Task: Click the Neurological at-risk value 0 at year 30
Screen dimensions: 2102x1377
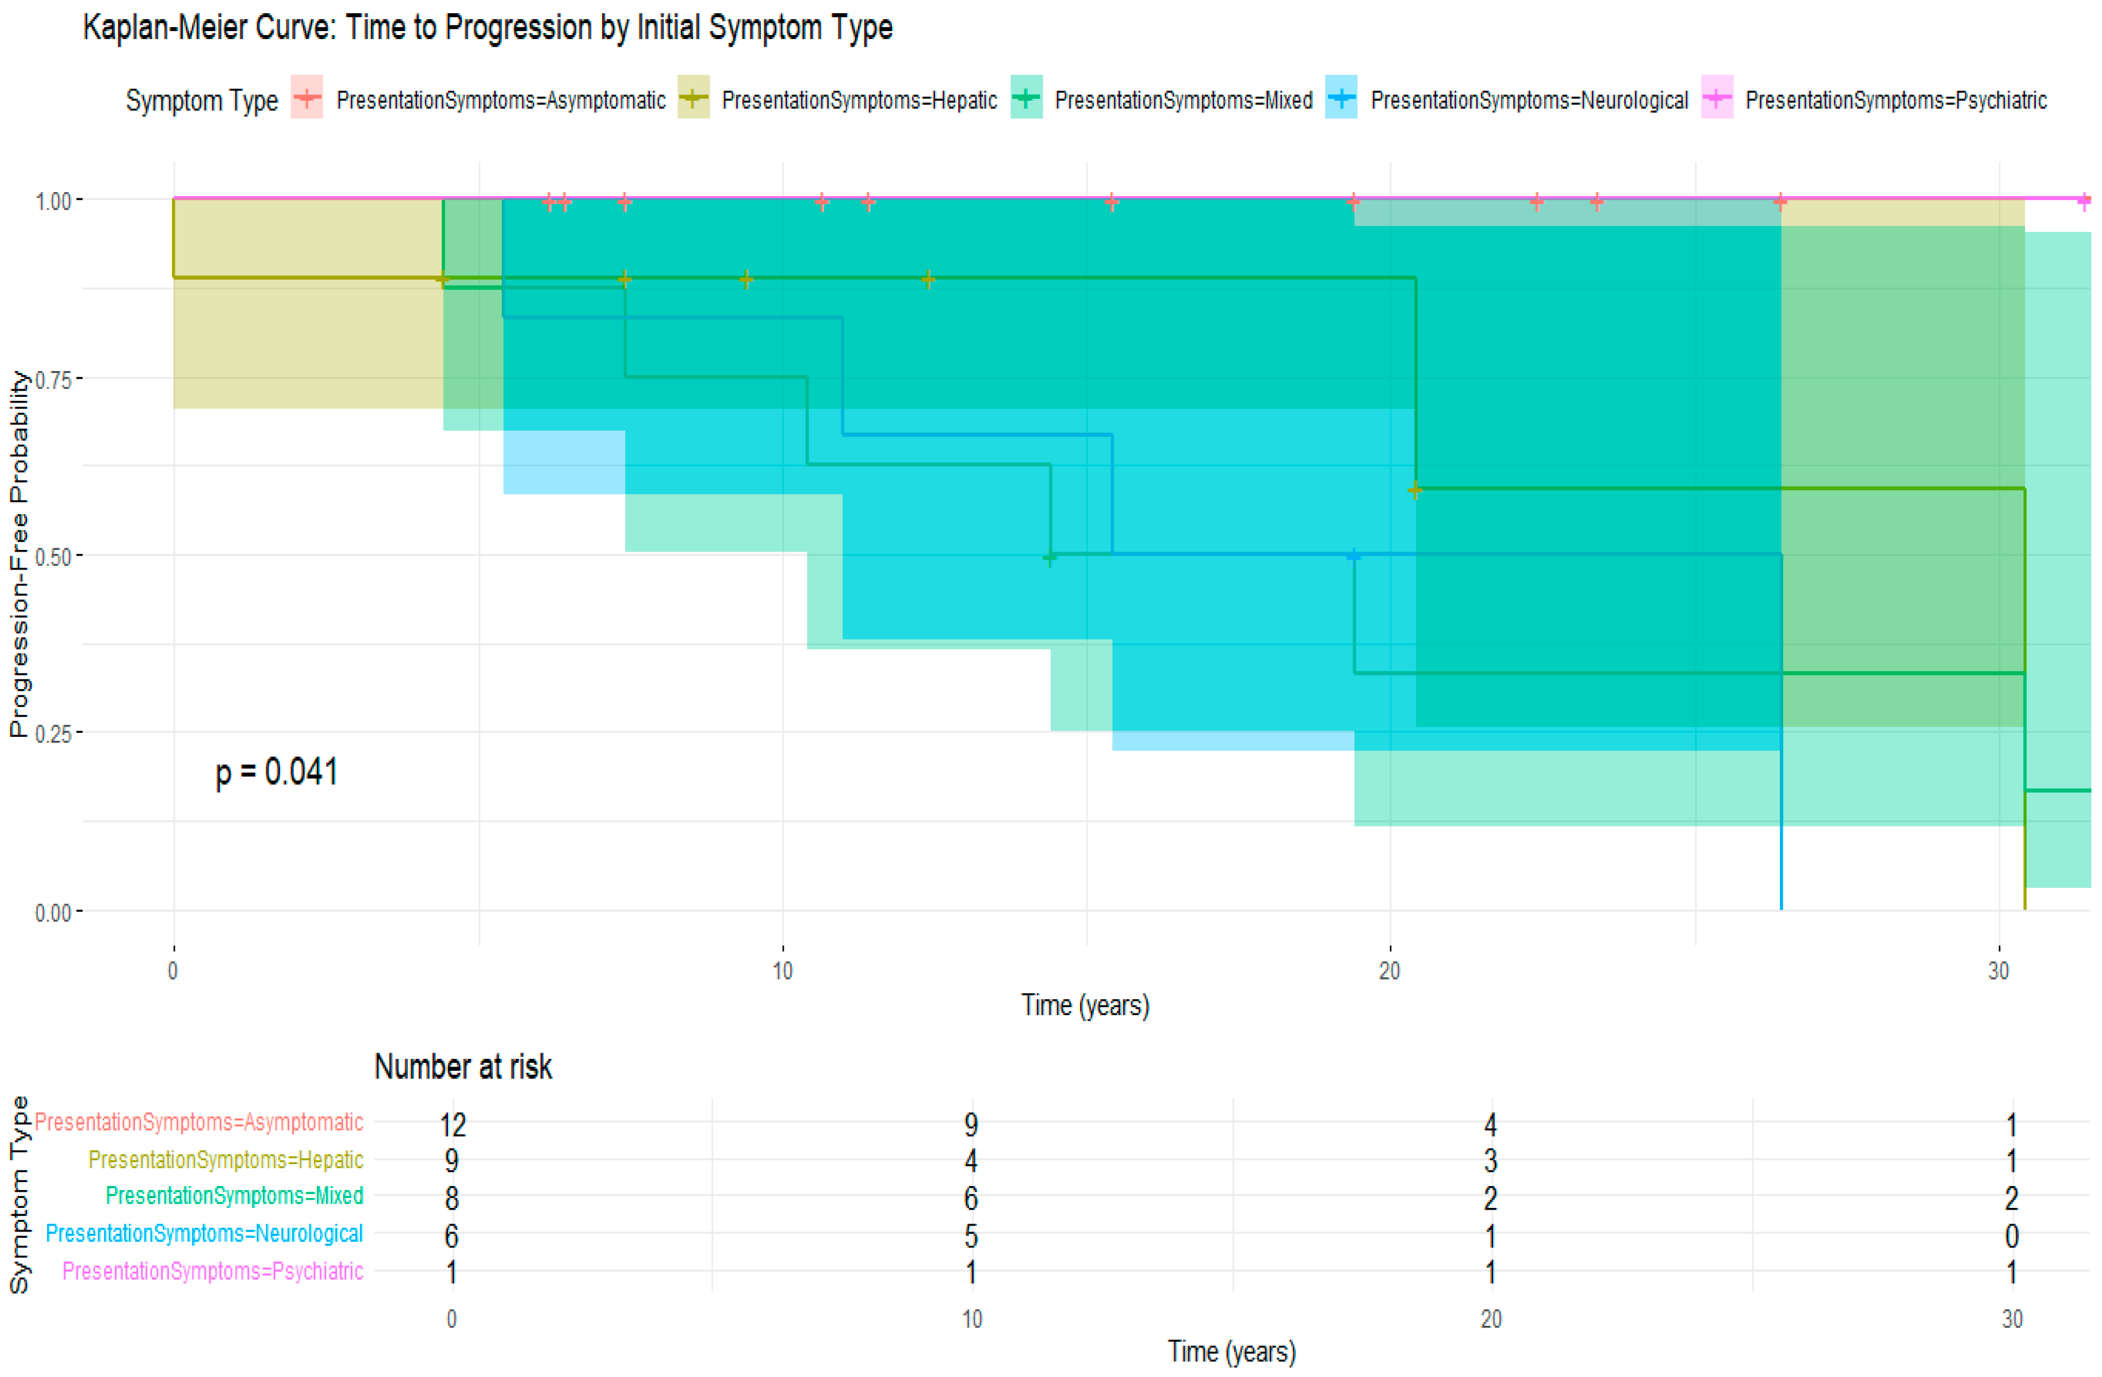Action: [x=2011, y=1236]
